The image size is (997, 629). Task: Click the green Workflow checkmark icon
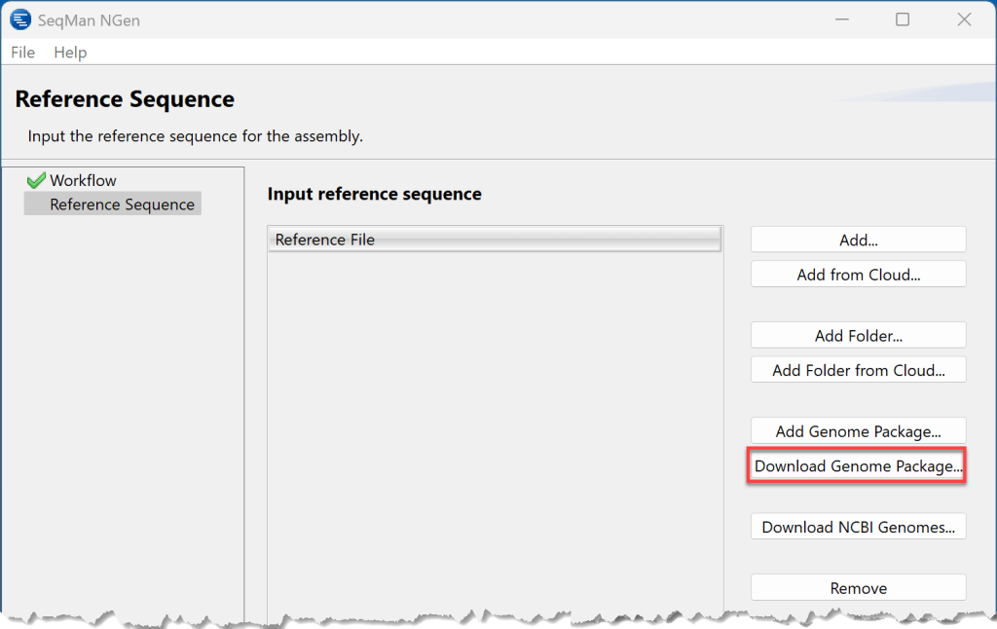(36, 181)
